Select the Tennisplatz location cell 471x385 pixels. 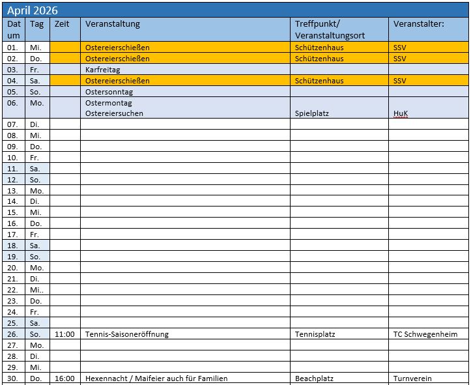[315, 334]
